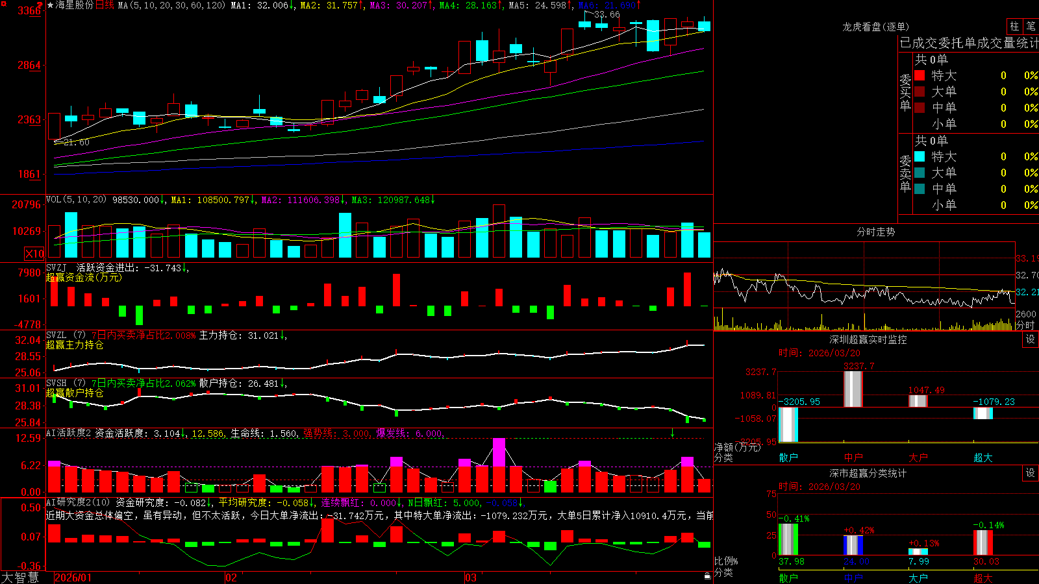This screenshot has height=584, width=1039.
Task: Switch 龙虎看盘 to 柱 bar mode
Action: 1014,26
